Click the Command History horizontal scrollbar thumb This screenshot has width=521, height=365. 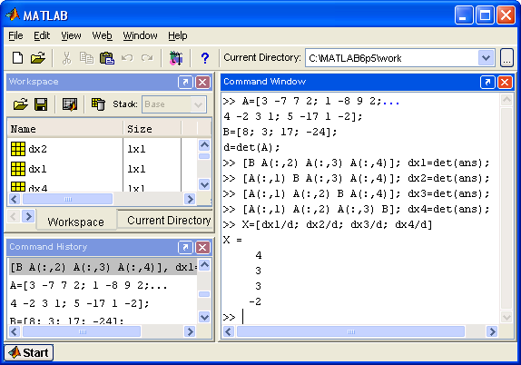pyautogui.click(x=82, y=331)
